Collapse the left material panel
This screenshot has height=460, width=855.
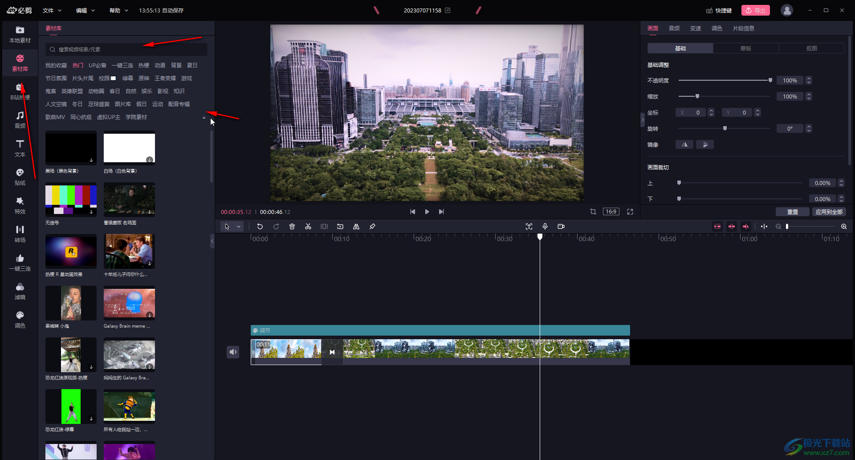[212, 241]
